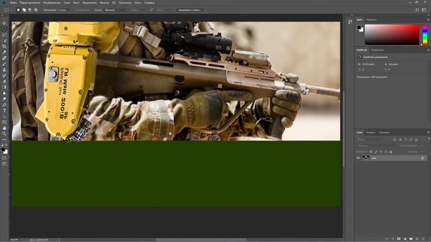Open the search icon at top right

tap(417, 10)
